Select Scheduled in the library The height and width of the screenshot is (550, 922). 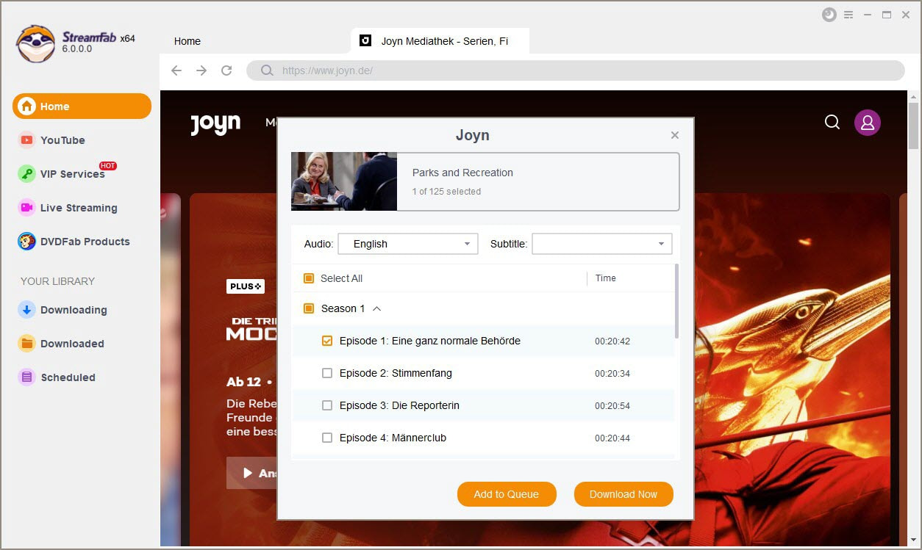pos(68,377)
